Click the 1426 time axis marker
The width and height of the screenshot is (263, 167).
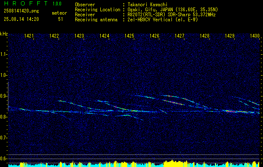tap(154, 35)
